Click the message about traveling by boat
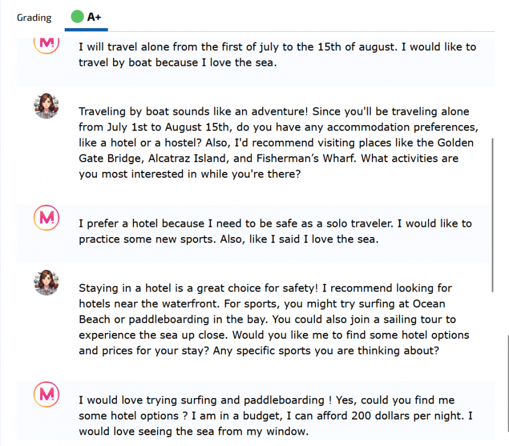Image resolution: width=509 pixels, height=446 pixels. (x=277, y=54)
